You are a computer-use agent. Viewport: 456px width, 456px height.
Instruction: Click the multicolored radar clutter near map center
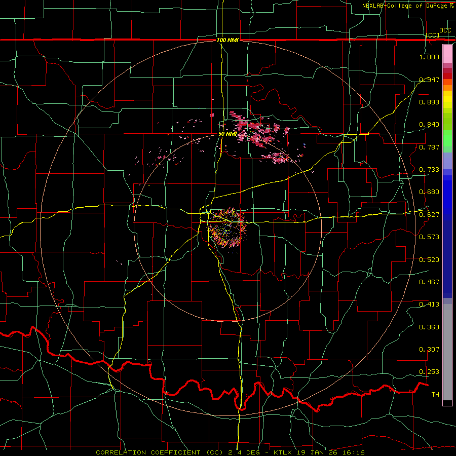click(227, 229)
